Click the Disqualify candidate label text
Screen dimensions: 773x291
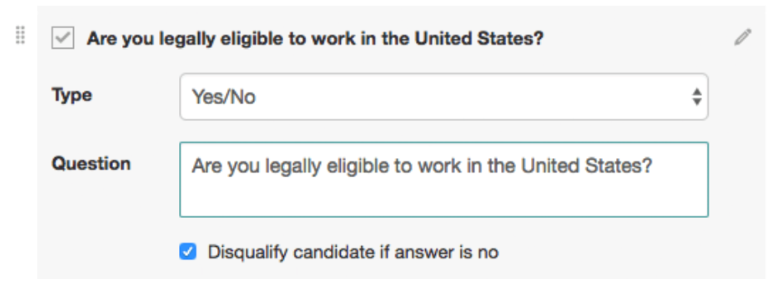[353, 253]
